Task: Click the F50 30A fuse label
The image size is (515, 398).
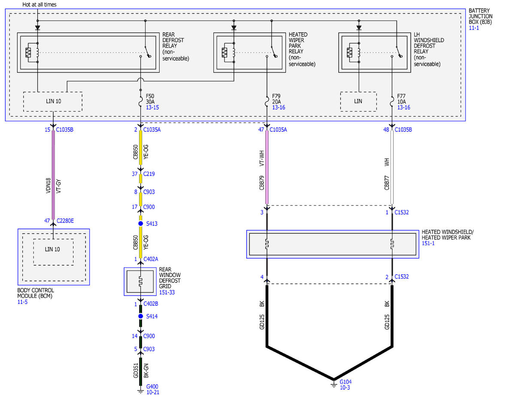Action: (150, 99)
